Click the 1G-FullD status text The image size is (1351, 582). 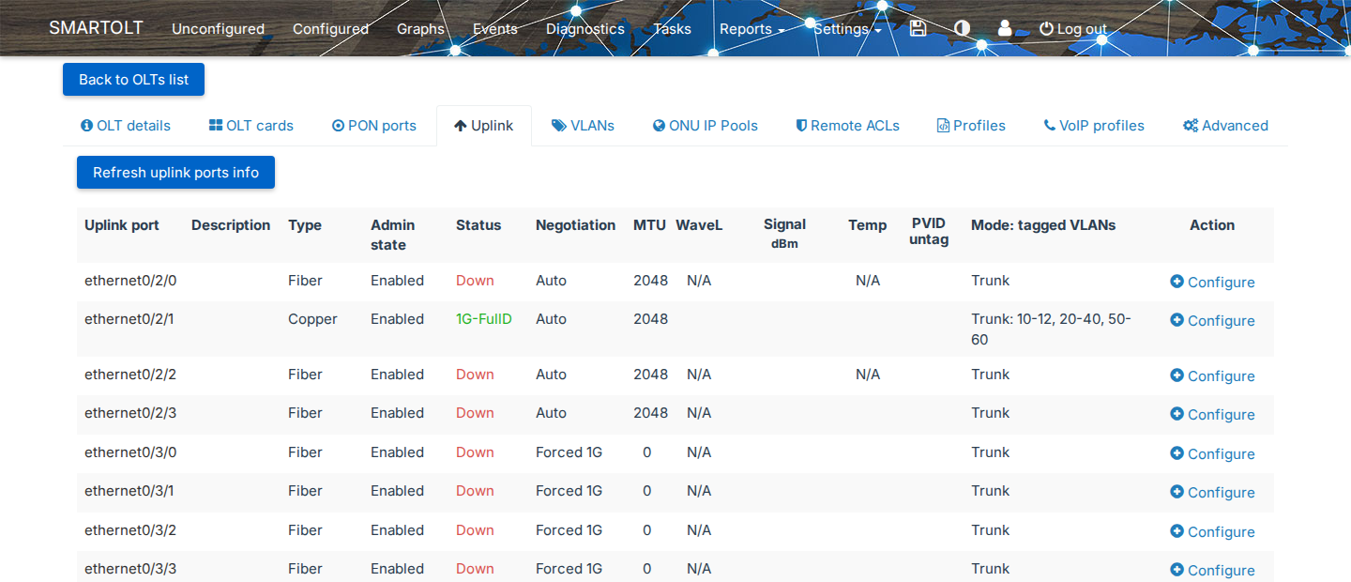click(484, 319)
